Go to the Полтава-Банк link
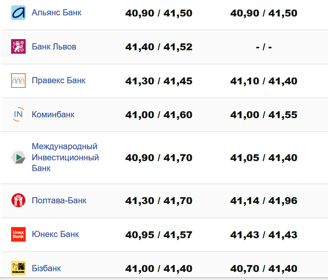 pyautogui.click(x=59, y=200)
